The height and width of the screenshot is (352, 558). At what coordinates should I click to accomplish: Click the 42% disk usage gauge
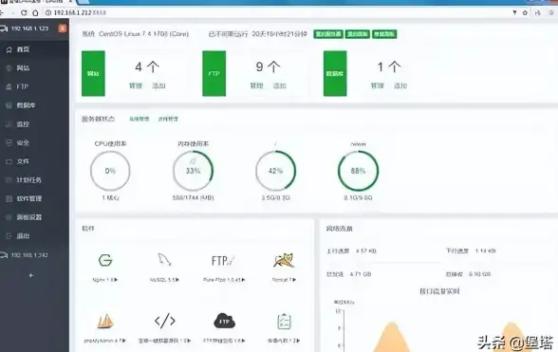(275, 171)
